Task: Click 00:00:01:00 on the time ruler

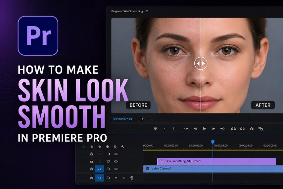Action: point(171,146)
